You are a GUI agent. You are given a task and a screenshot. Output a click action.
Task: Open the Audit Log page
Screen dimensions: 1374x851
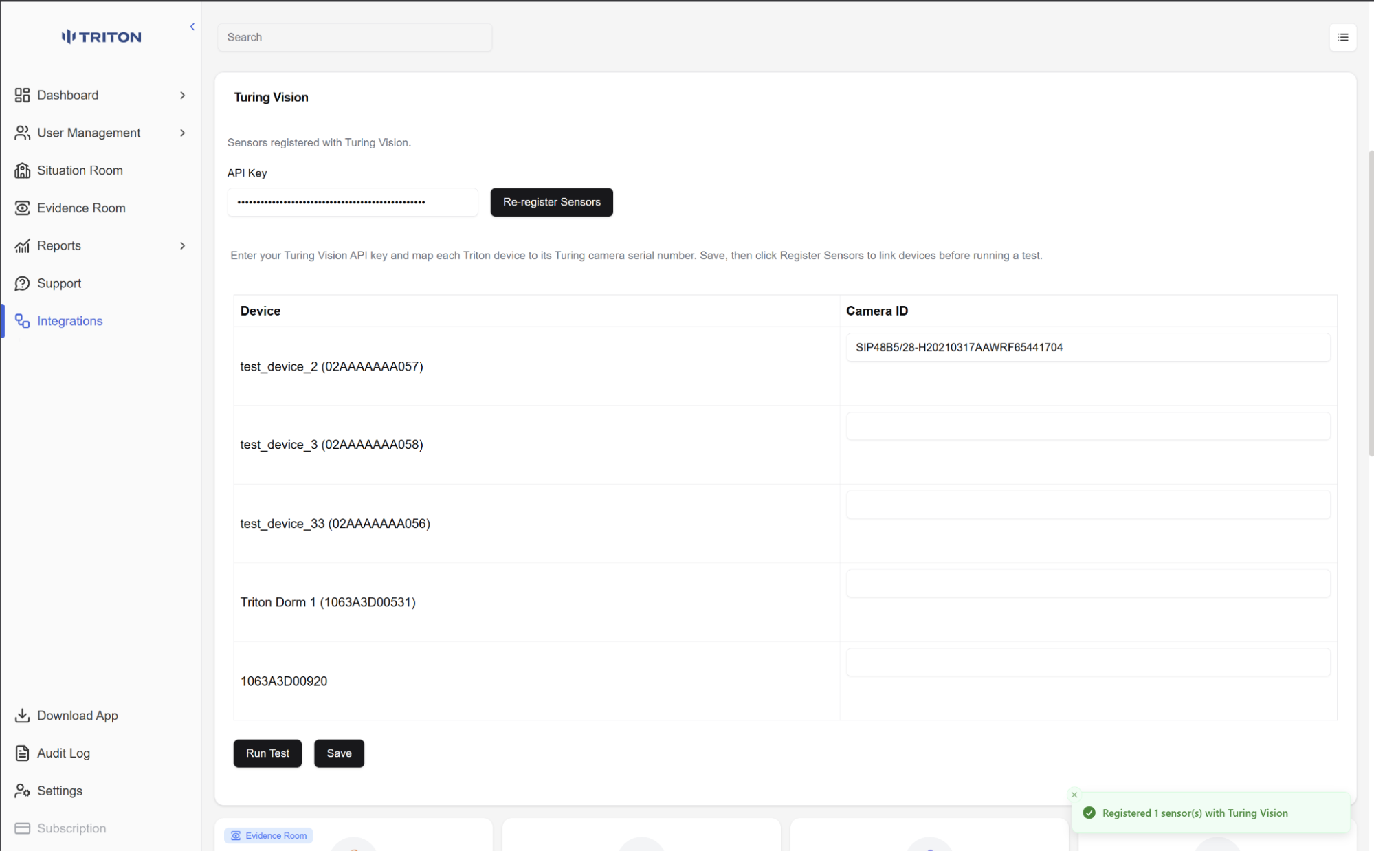pos(63,753)
